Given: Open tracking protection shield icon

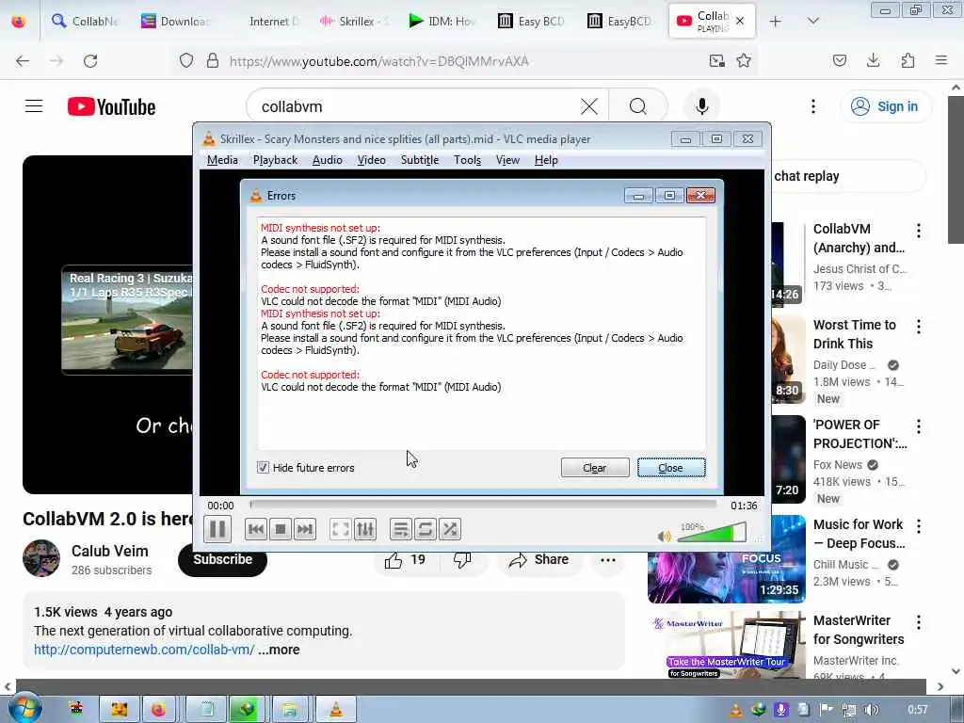Looking at the screenshot, I should pyautogui.click(x=186, y=60).
